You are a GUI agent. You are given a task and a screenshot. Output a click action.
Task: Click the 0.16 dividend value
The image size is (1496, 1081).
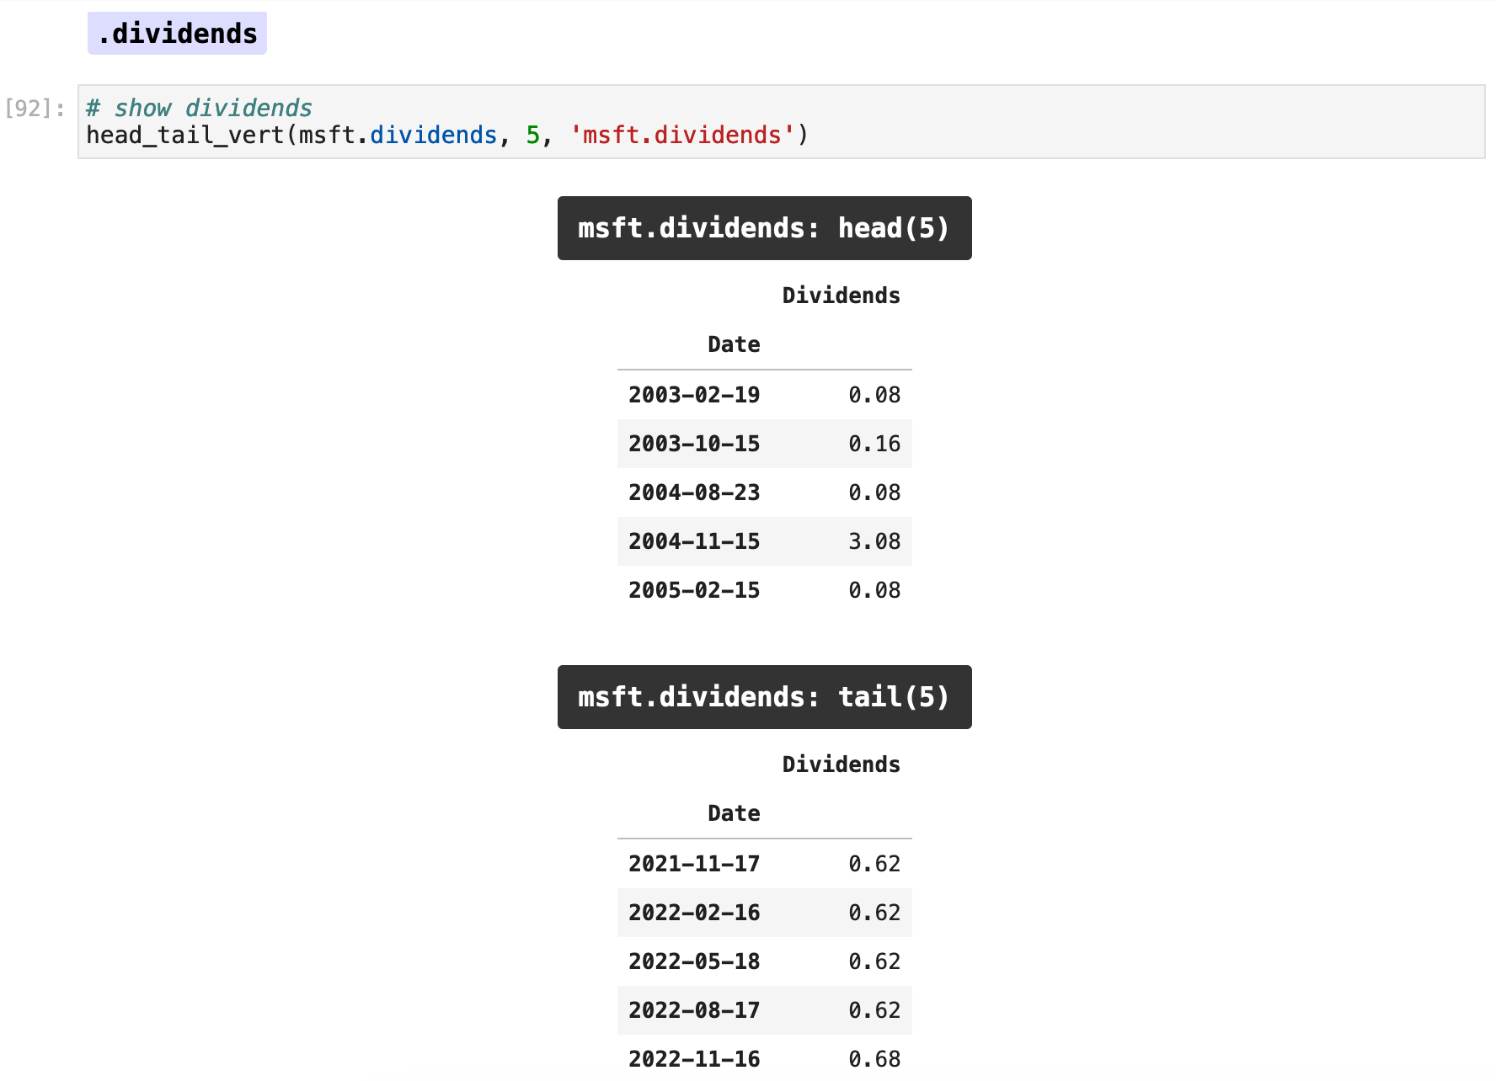pyautogui.click(x=874, y=444)
